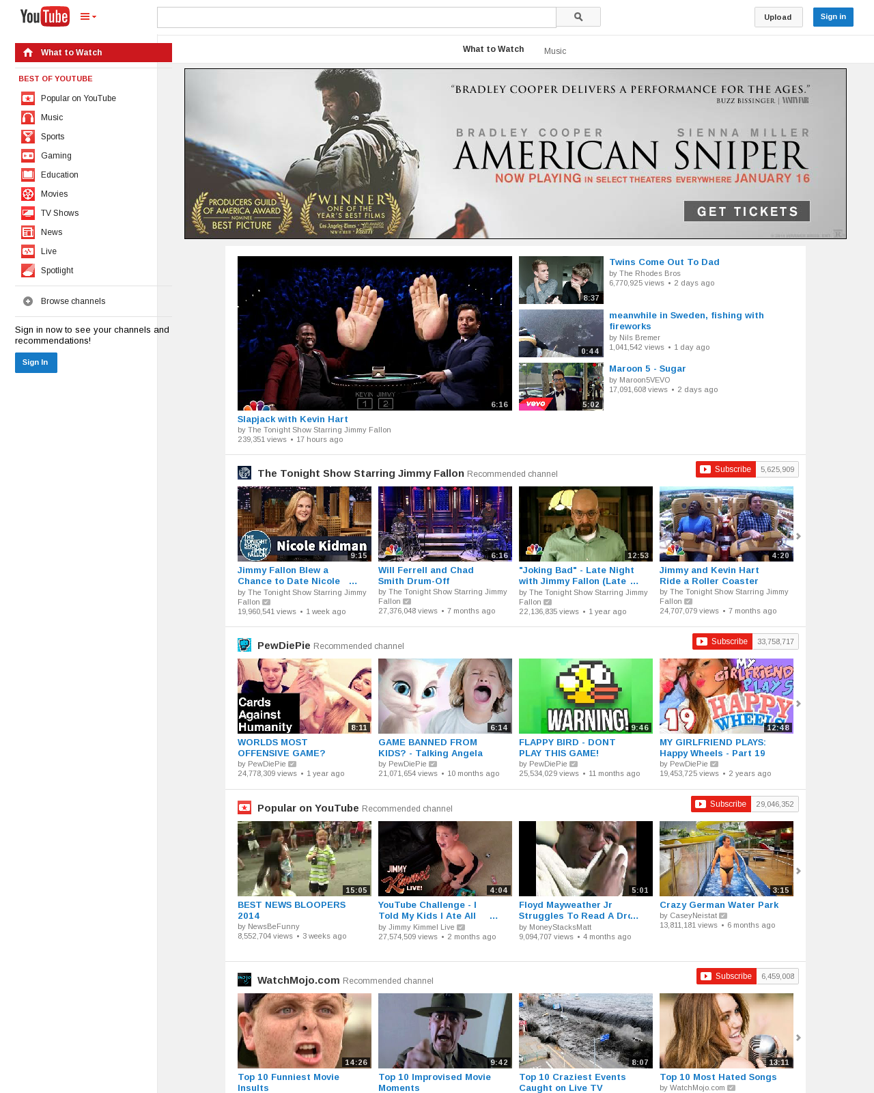Image resolution: width=874 pixels, height=1093 pixels.
Task: Click the Gaming controller icon
Action: point(28,156)
